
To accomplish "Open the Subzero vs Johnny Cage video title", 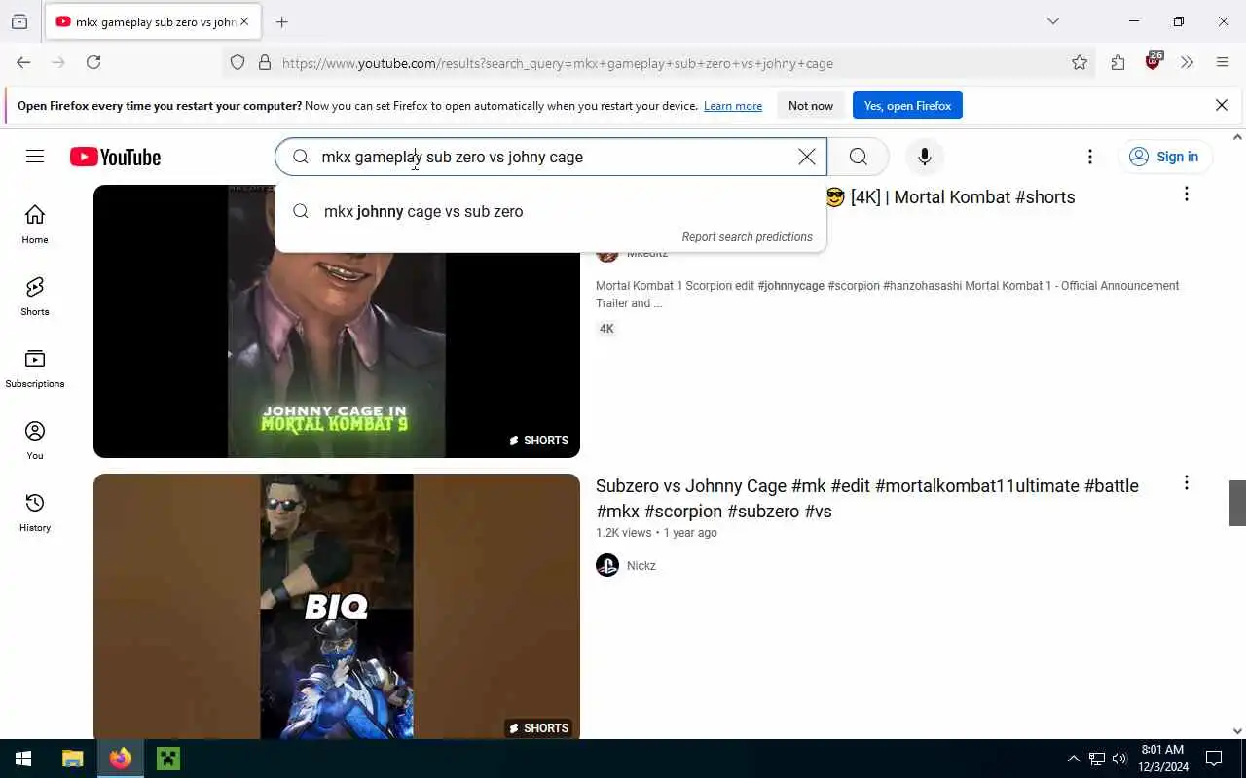I will click(867, 498).
